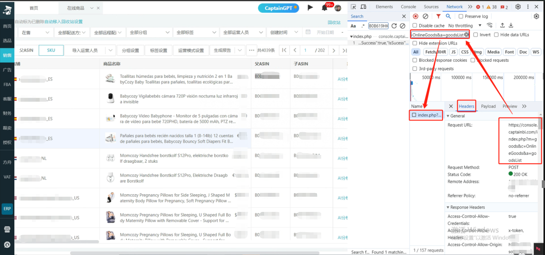Image resolution: width=545 pixels, height=255 pixels.
Task: Open the Payload tab
Action: pos(488,106)
